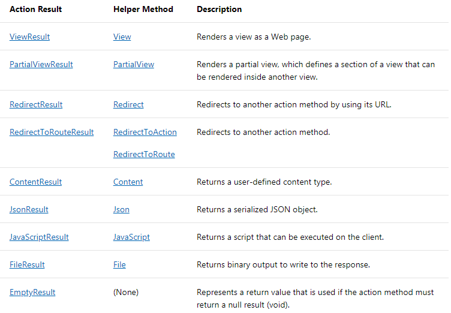Image resolution: width=451 pixels, height=313 pixels.
Task: Click the JavaScript helper method link
Action: coord(131,237)
